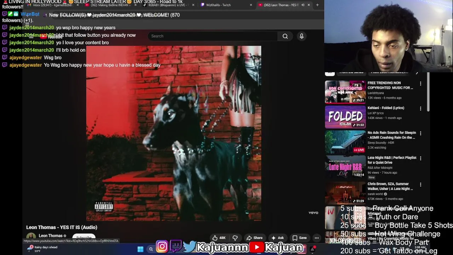Screen dimensions: 453x255
Task: Close the WizKhalifa Twitch tab
Action: click(x=251, y=5)
